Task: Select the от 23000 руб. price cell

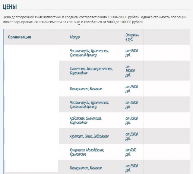Action: pyautogui.click(x=131, y=168)
